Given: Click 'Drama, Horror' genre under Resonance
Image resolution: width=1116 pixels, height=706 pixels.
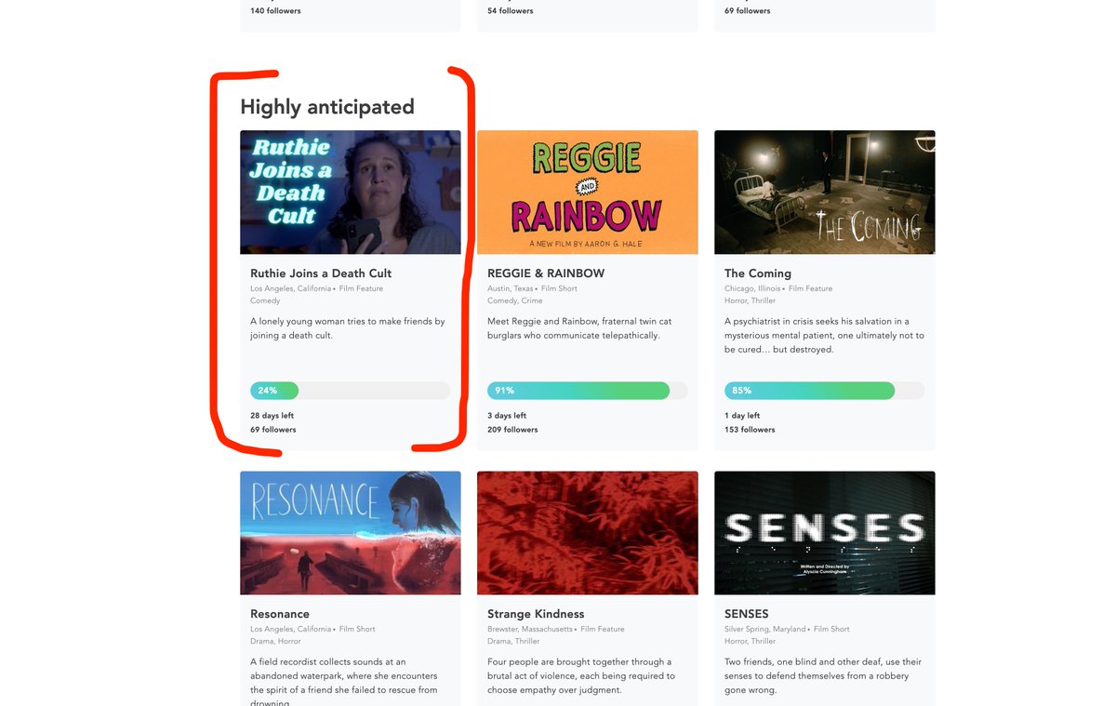Looking at the screenshot, I should pyautogui.click(x=275, y=642).
